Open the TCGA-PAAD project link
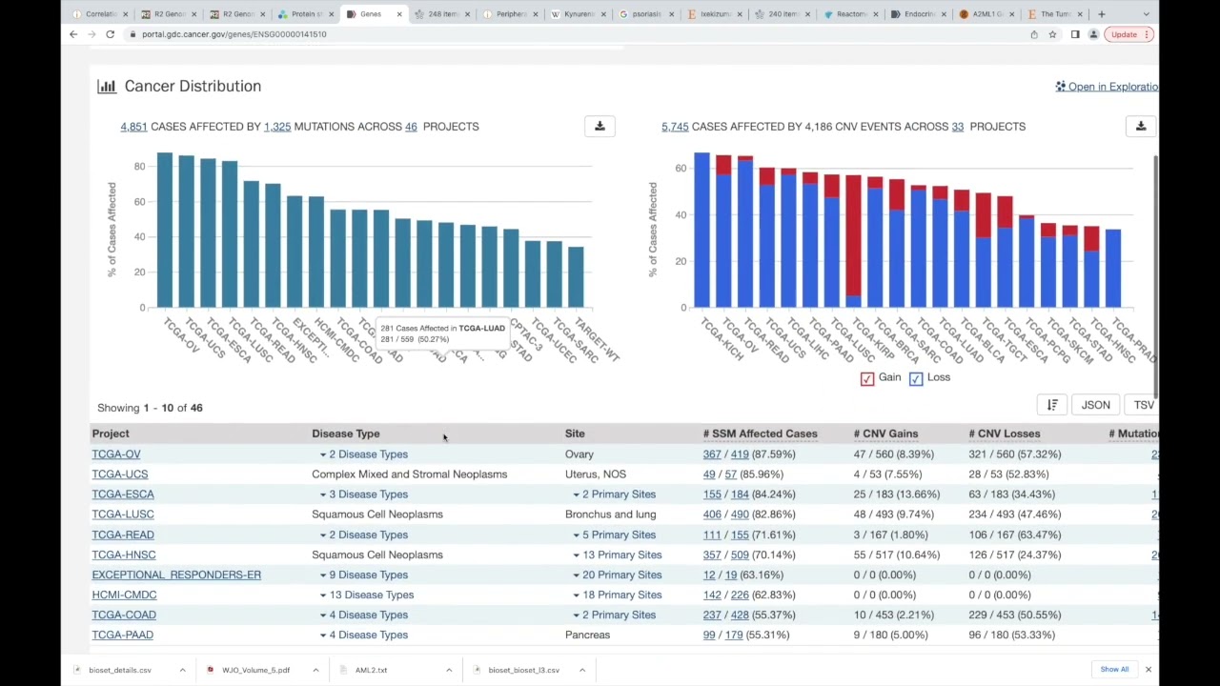 [x=122, y=635]
